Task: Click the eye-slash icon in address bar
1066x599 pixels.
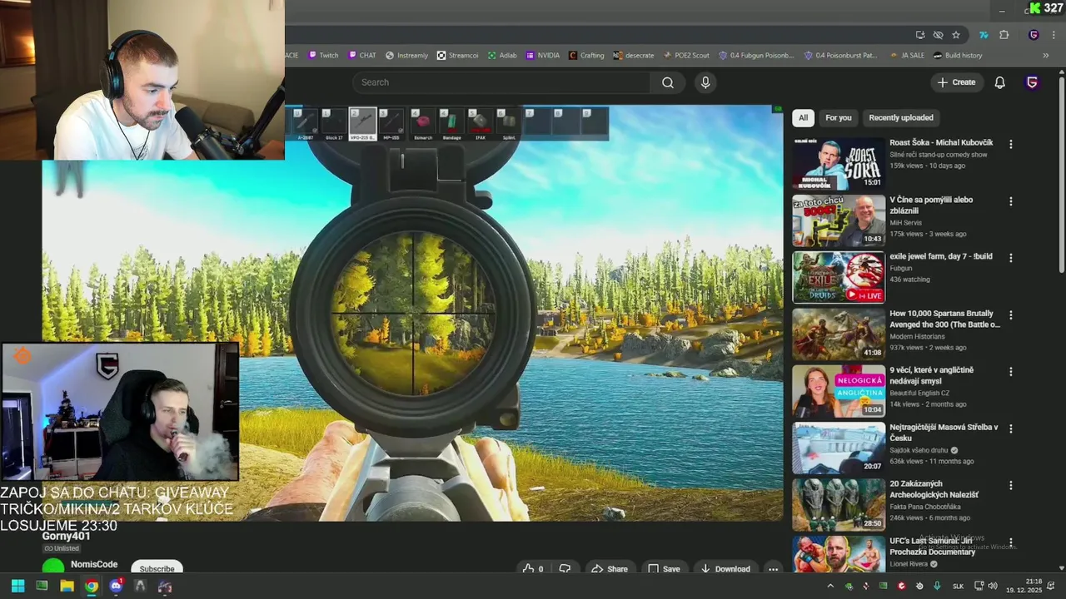Action: click(938, 35)
